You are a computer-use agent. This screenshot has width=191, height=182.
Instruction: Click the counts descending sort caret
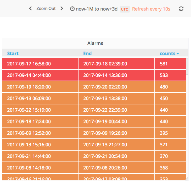178,54
